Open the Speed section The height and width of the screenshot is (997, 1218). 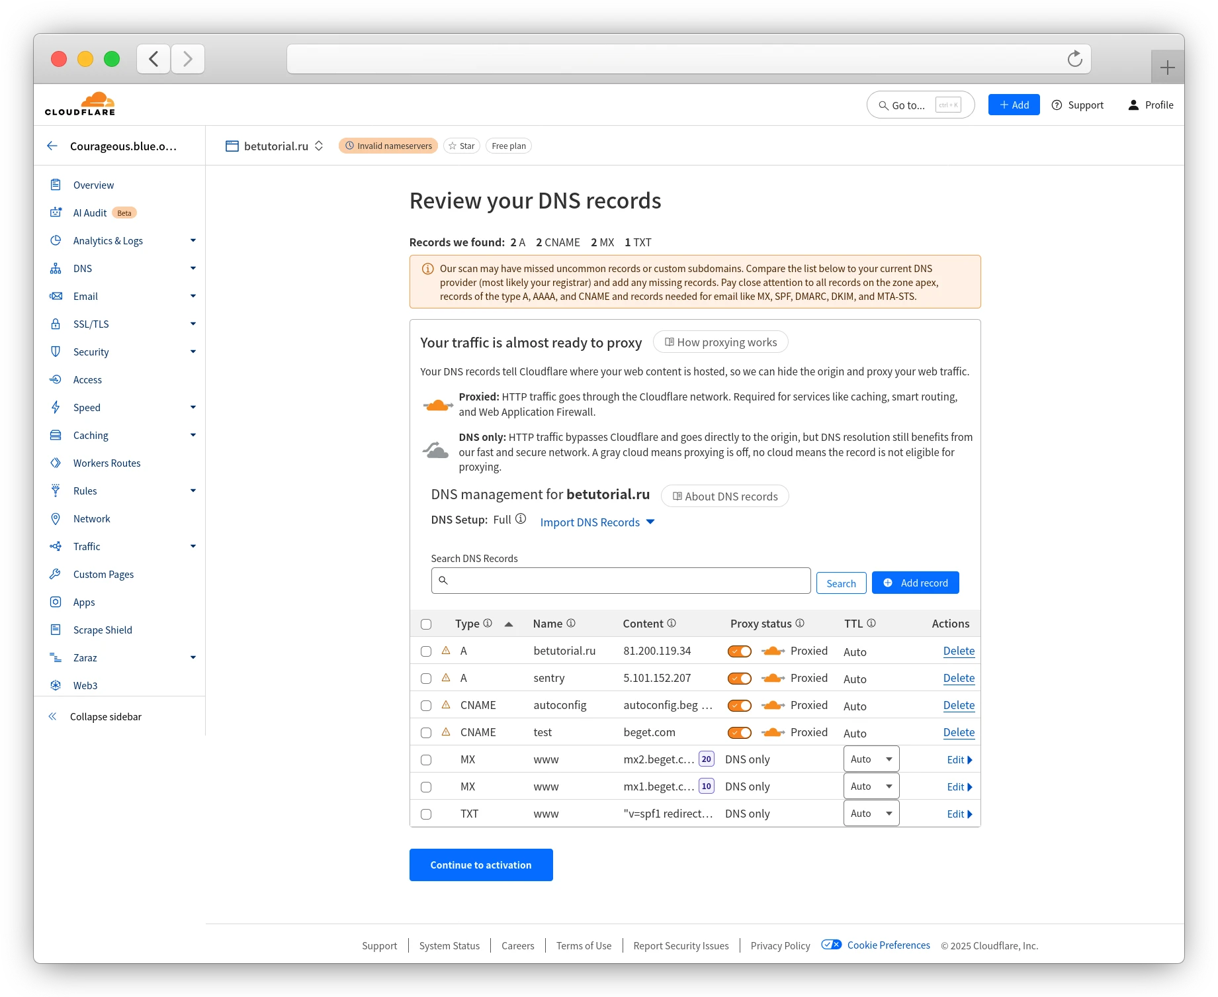(x=87, y=407)
